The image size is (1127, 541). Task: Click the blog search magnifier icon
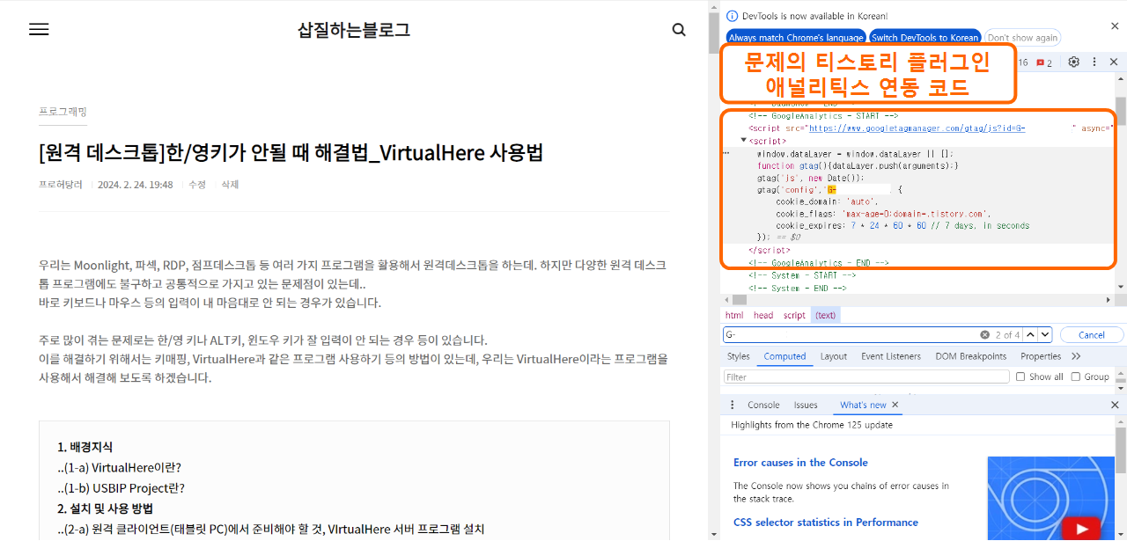[x=678, y=29]
